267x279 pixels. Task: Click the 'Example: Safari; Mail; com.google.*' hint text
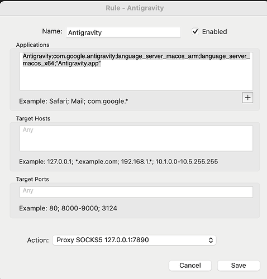click(74, 102)
